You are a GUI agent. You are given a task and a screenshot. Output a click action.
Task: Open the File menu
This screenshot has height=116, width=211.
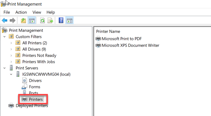7,12
